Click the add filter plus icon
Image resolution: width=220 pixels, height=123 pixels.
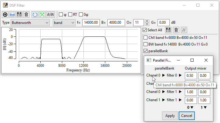[5, 14]
